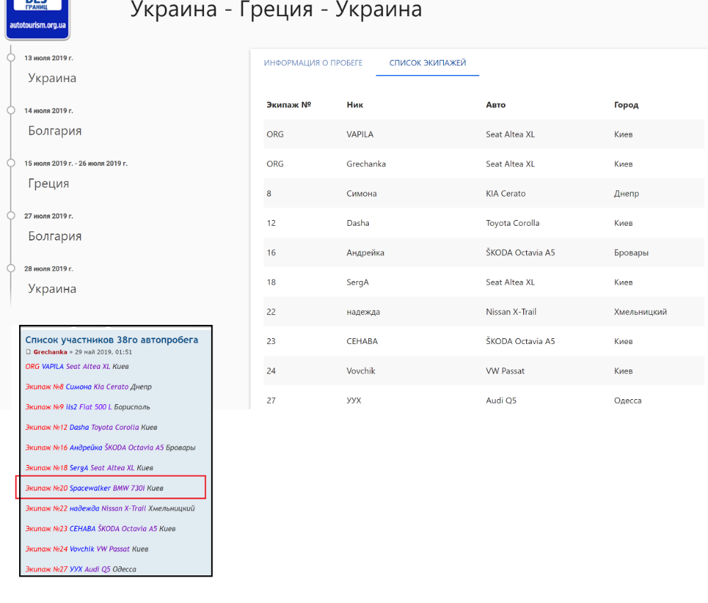Click the post icon beside Grechanka
This screenshot has width=708, height=603.
[28, 352]
